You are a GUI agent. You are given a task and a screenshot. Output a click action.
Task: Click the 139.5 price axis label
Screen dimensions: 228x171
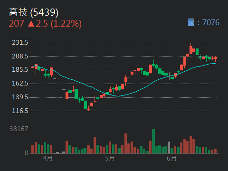pyautogui.click(x=20, y=97)
